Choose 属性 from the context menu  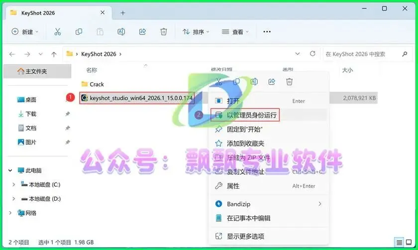pyautogui.click(x=268, y=186)
